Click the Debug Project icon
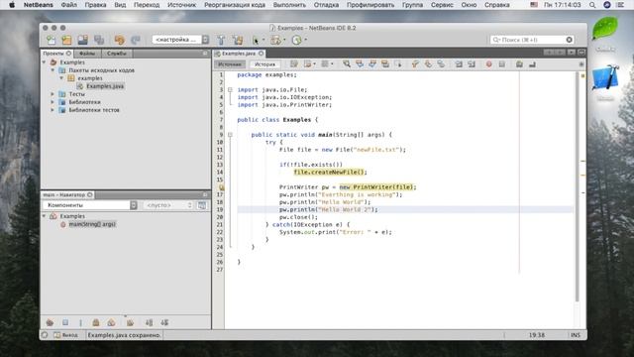This screenshot has height=357, width=634. (275, 40)
